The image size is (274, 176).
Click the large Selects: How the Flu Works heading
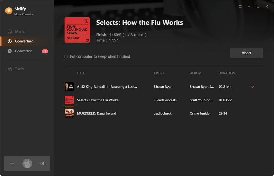139,22
